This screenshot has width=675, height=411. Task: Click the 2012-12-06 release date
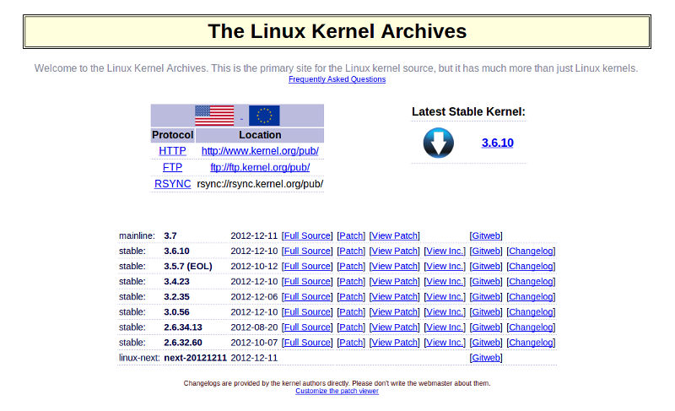[x=255, y=297]
